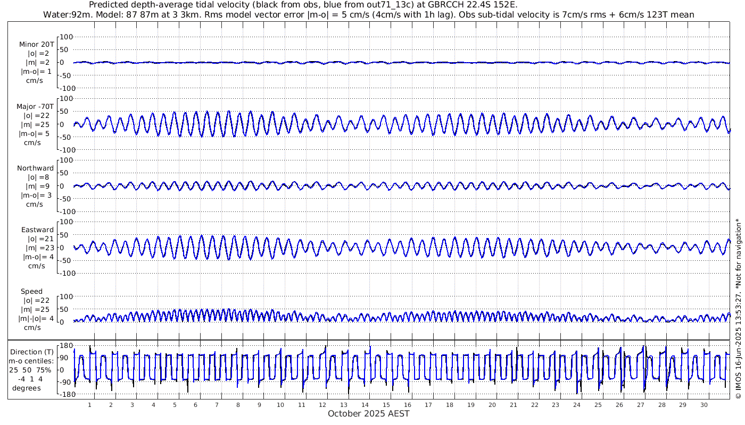Click the '-4 1 4' centile values

pyautogui.click(x=29, y=379)
